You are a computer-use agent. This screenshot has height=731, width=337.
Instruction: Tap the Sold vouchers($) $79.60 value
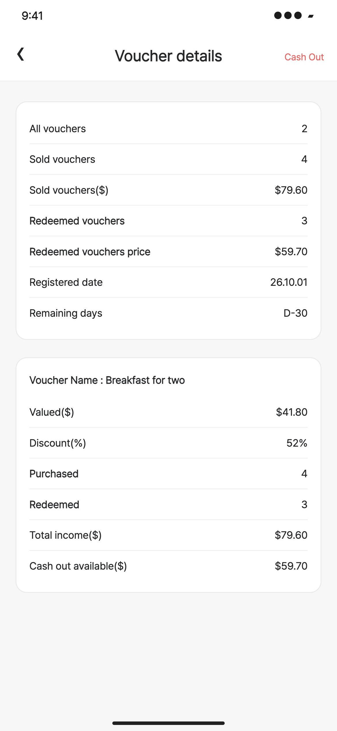[291, 190]
